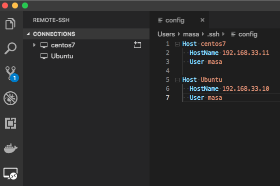Image resolution: width=280 pixels, height=186 pixels.
Task: Fold the Host Ubuntu block
Action: [x=177, y=80]
